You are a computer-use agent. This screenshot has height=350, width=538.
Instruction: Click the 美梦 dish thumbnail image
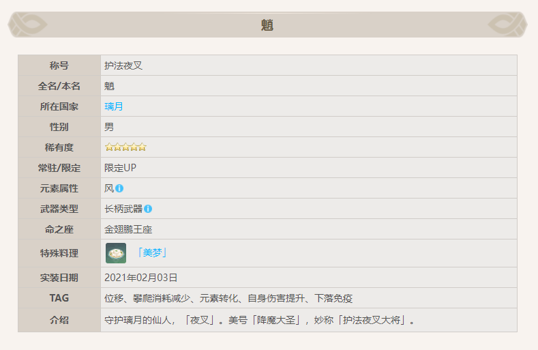point(116,253)
